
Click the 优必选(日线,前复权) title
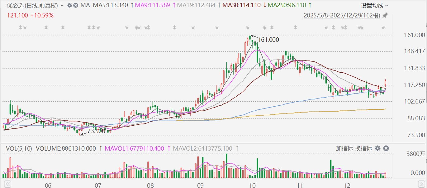[x=32, y=6]
